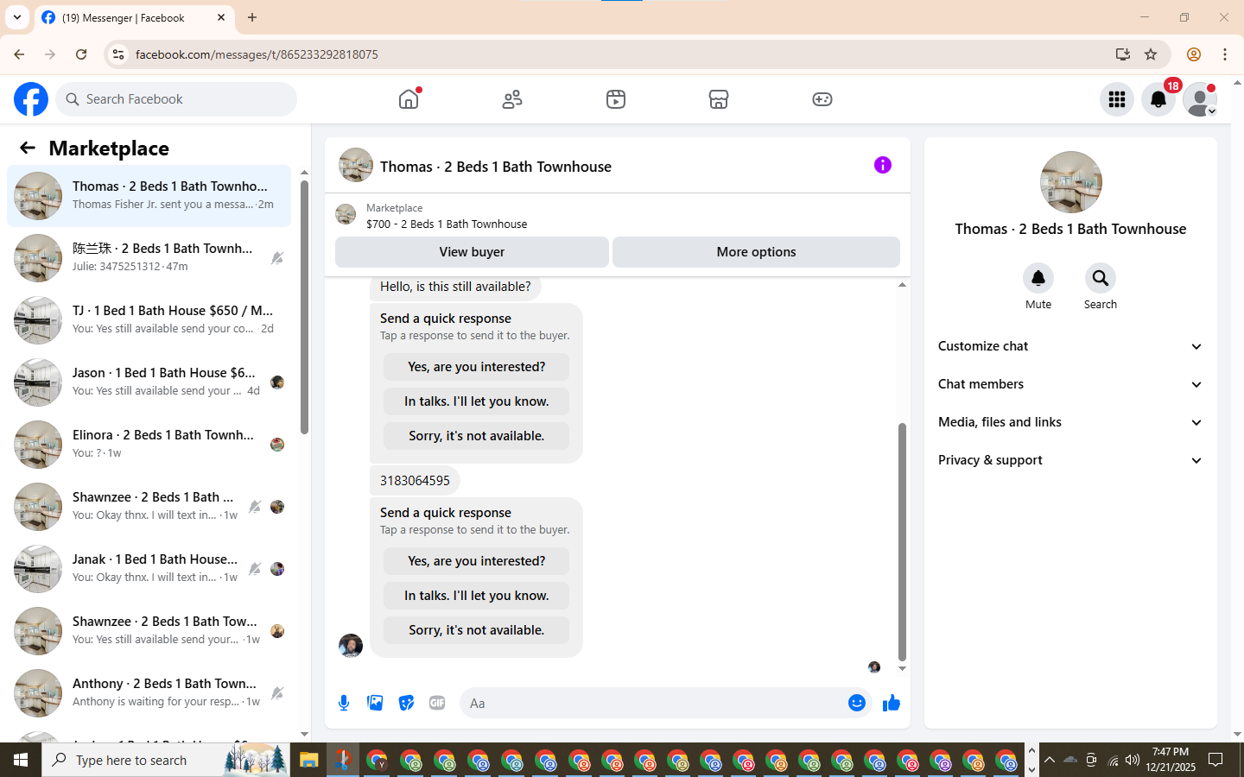The image size is (1244, 777).
Task: Open the Gaming controller icon
Action: pos(822,99)
